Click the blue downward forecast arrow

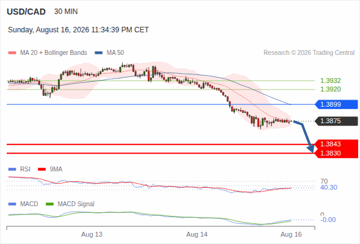point(304,136)
